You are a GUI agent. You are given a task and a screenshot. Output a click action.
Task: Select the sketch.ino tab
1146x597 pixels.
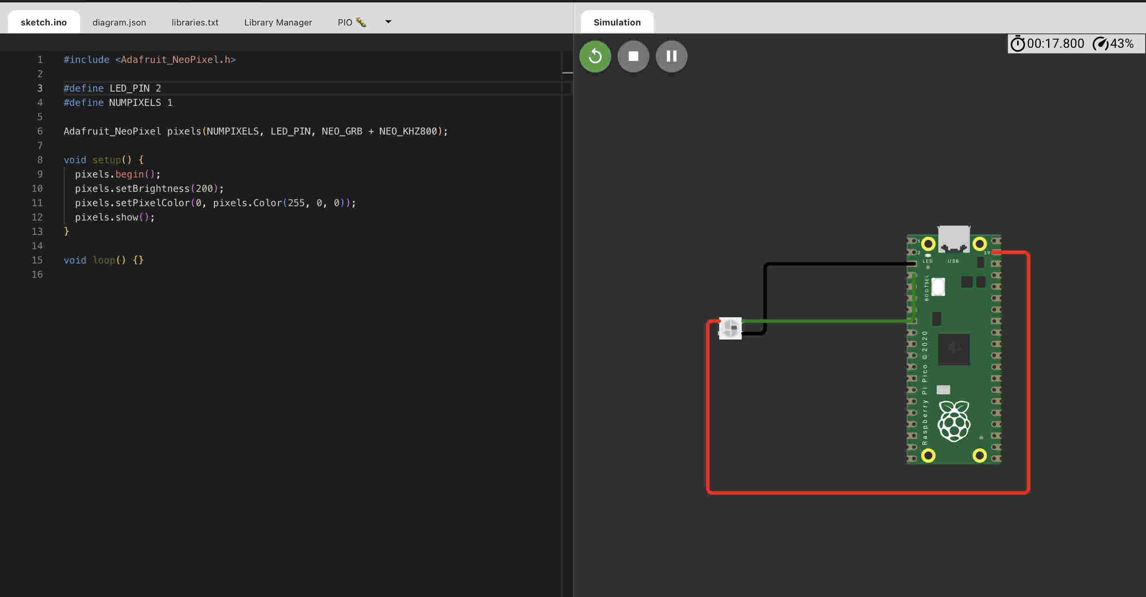click(x=44, y=22)
